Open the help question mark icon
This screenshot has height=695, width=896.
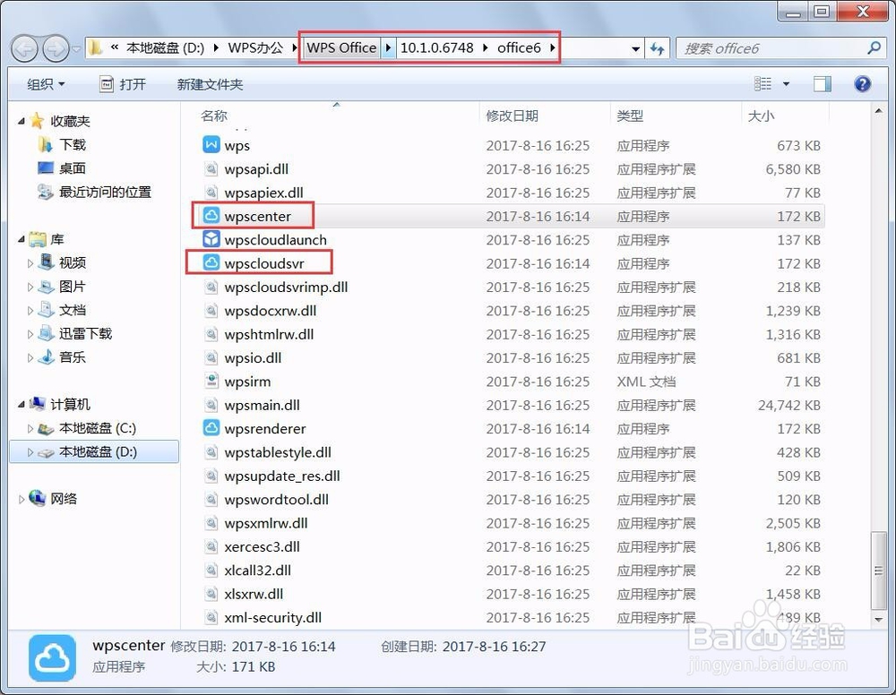(x=862, y=84)
